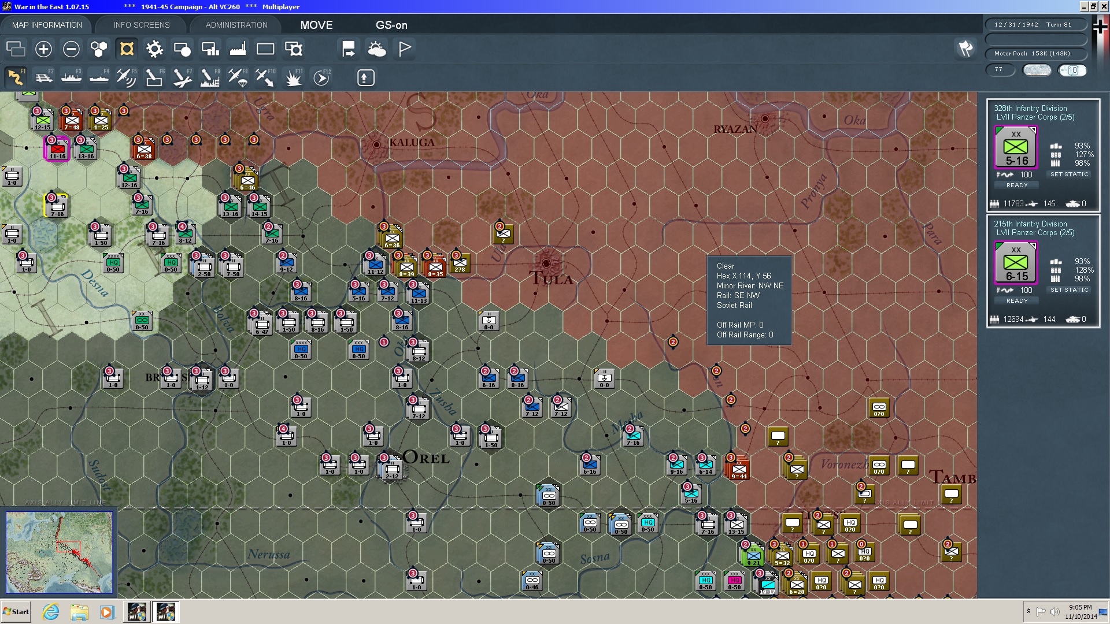The width and height of the screenshot is (1110, 624).
Task: Click the Motor Pool readout
Action: tap(1035, 53)
